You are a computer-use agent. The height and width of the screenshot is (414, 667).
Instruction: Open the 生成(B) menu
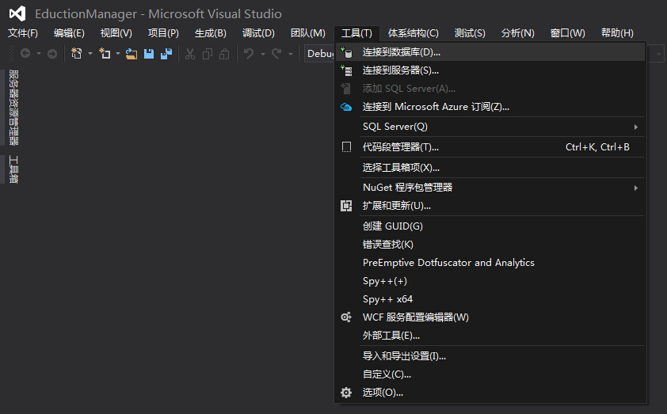pyautogui.click(x=211, y=33)
